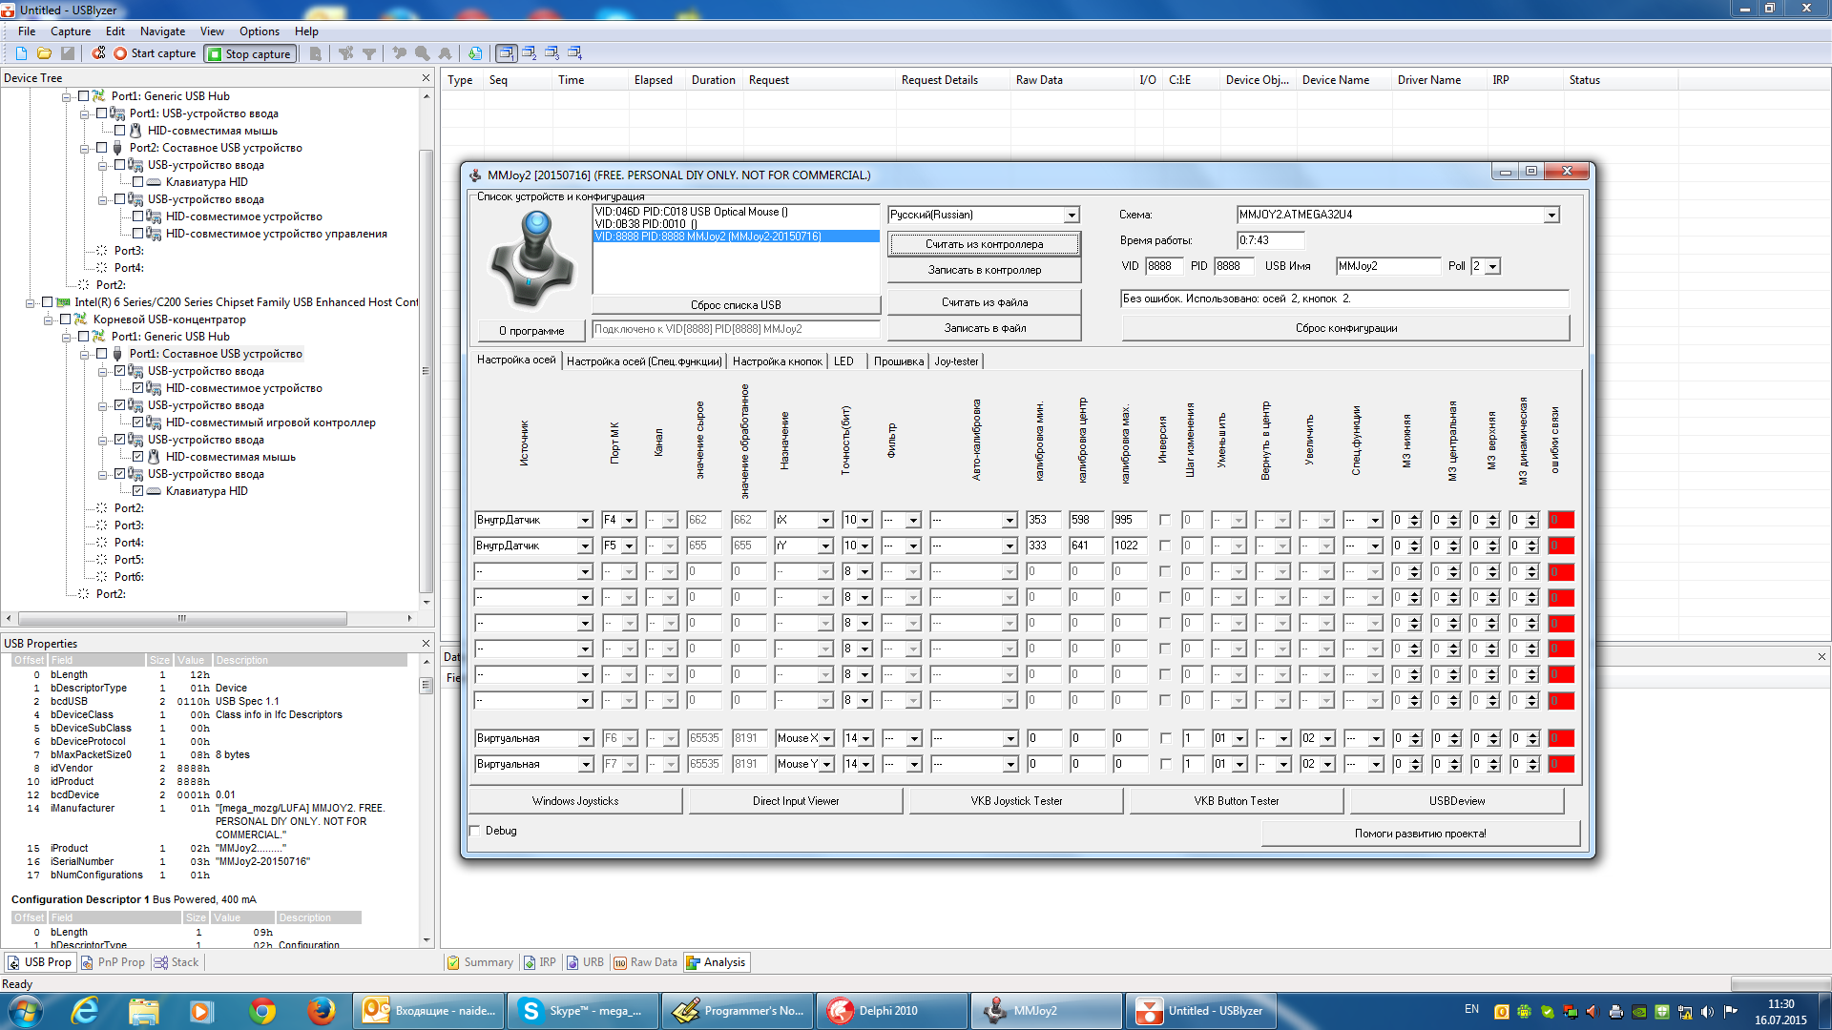Click the О программе button
The image size is (1832, 1030).
tap(531, 331)
